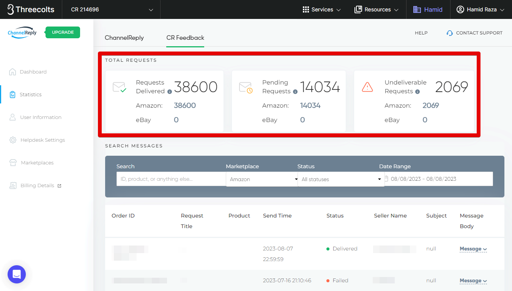
Task: Click the Marketplaces store icon
Action: [13, 163]
